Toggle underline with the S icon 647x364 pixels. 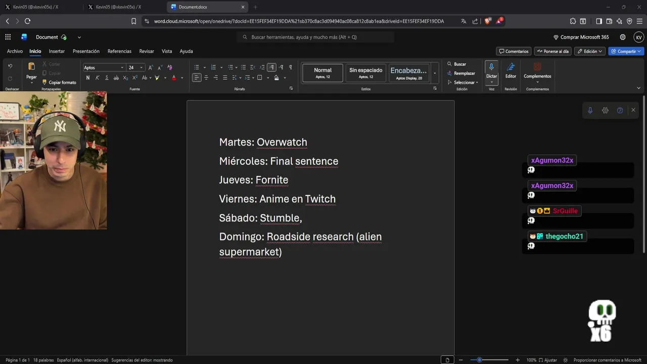pyautogui.click(x=107, y=78)
